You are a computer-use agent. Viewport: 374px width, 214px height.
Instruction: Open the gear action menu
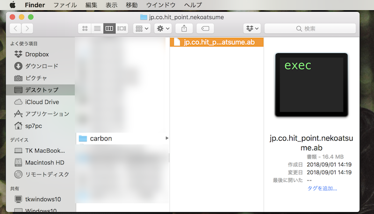pyautogui.click(x=163, y=29)
